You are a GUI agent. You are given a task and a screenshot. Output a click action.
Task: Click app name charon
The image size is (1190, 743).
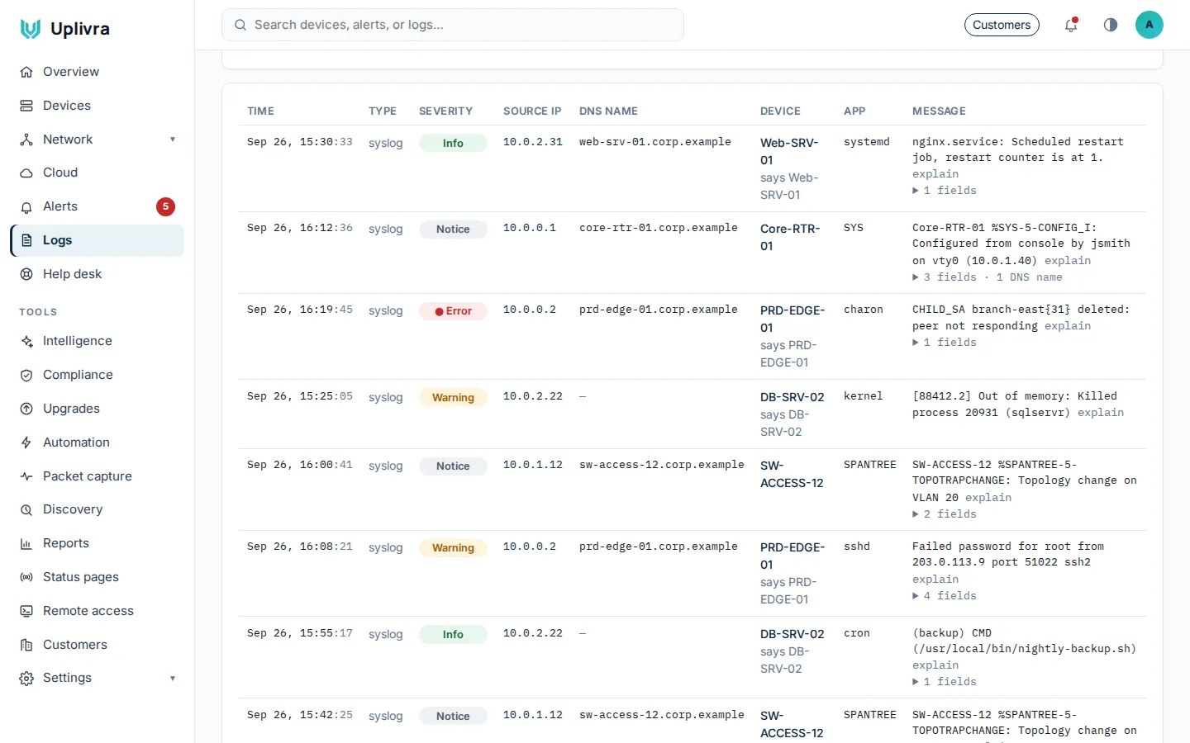864,310
